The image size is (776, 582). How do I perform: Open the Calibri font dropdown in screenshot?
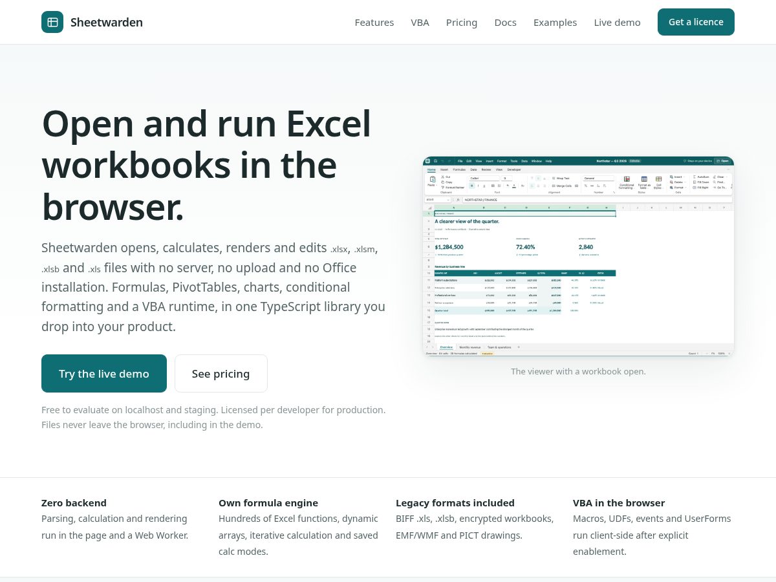coord(484,178)
